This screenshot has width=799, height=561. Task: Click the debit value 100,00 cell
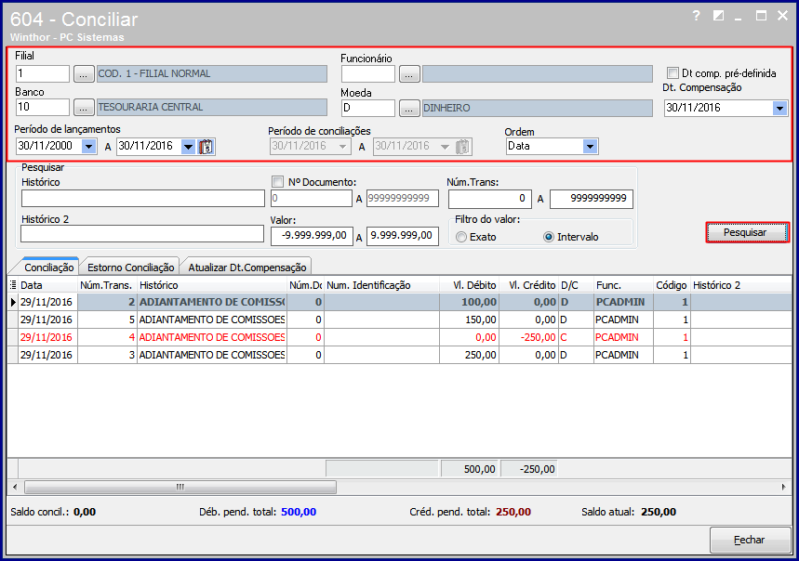pos(469,302)
